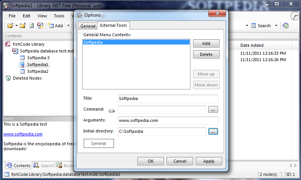The image size is (301, 180).
Task: Click the browse button for Initial directory
Action: pos(213,131)
